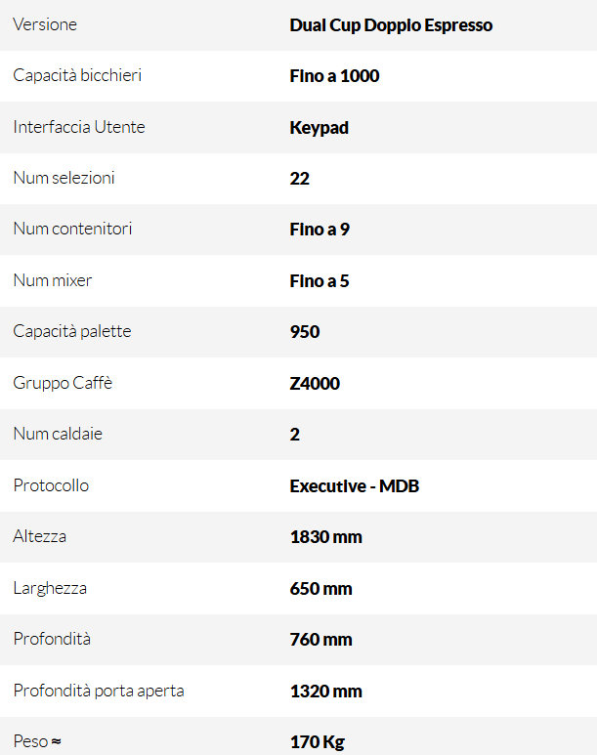
Task: Select the Z4000 value text
Action: pyautogui.click(x=315, y=384)
